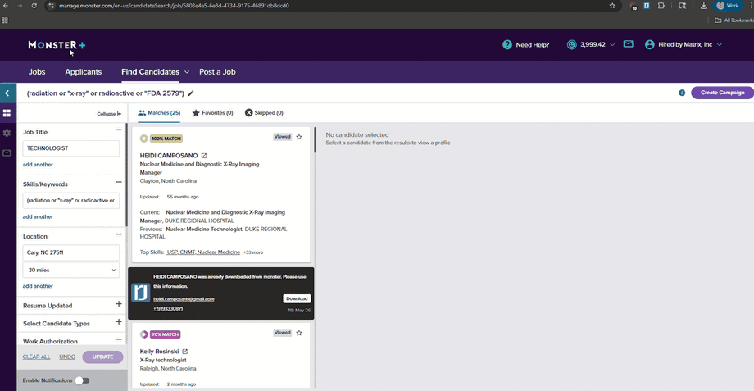This screenshot has height=391, width=754.
Task: Expand the Select Candidate Types filter
Action: coord(119,322)
